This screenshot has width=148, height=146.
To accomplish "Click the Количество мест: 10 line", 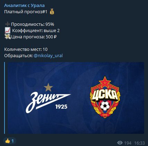I will point(26,49).
